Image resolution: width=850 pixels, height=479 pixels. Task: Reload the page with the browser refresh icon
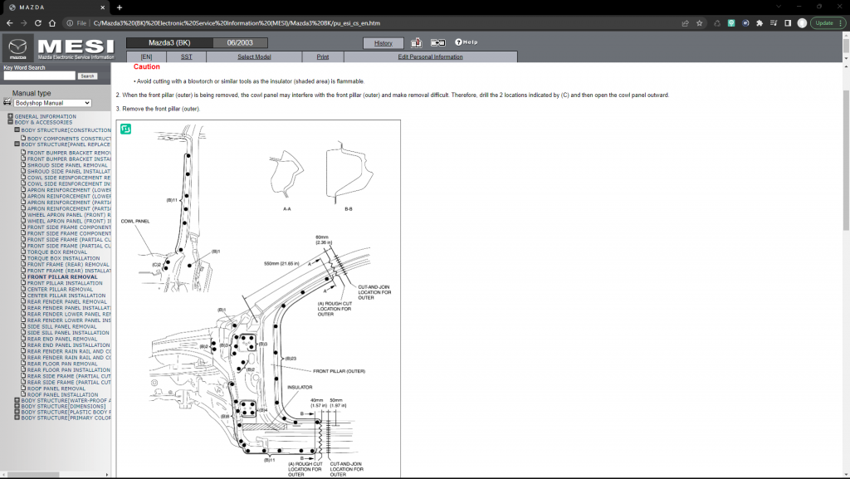tap(39, 24)
